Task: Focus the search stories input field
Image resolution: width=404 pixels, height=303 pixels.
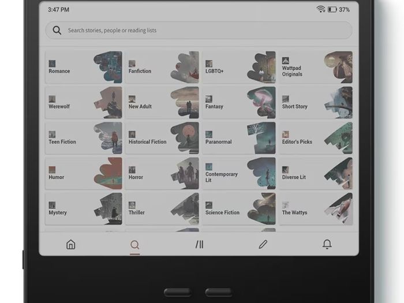Action: [199, 31]
